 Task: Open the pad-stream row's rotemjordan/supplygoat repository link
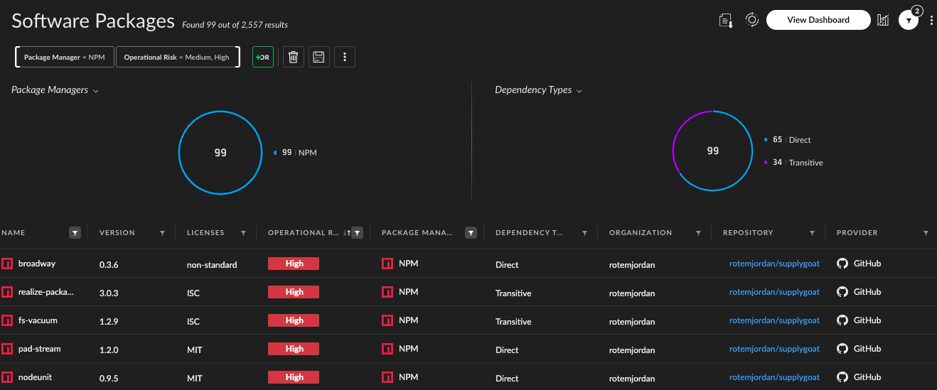point(774,349)
